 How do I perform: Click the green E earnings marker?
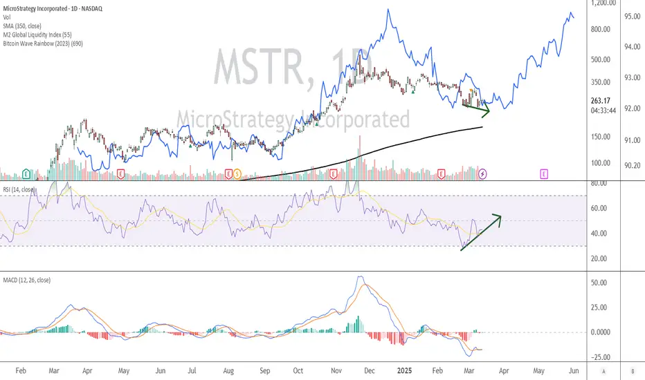pyautogui.click(x=26, y=174)
